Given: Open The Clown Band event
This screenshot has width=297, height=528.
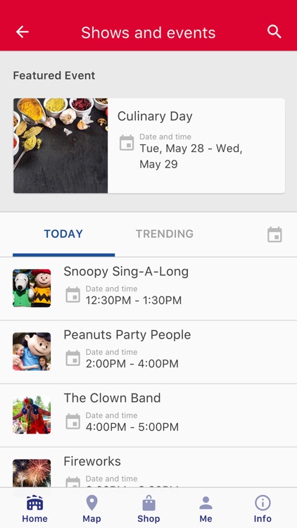Looking at the screenshot, I should 148,415.
